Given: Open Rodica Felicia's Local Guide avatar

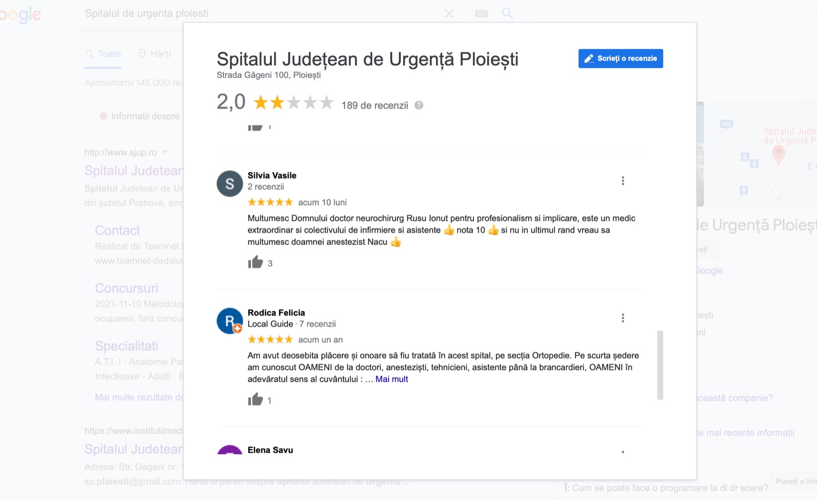Looking at the screenshot, I should [230, 321].
